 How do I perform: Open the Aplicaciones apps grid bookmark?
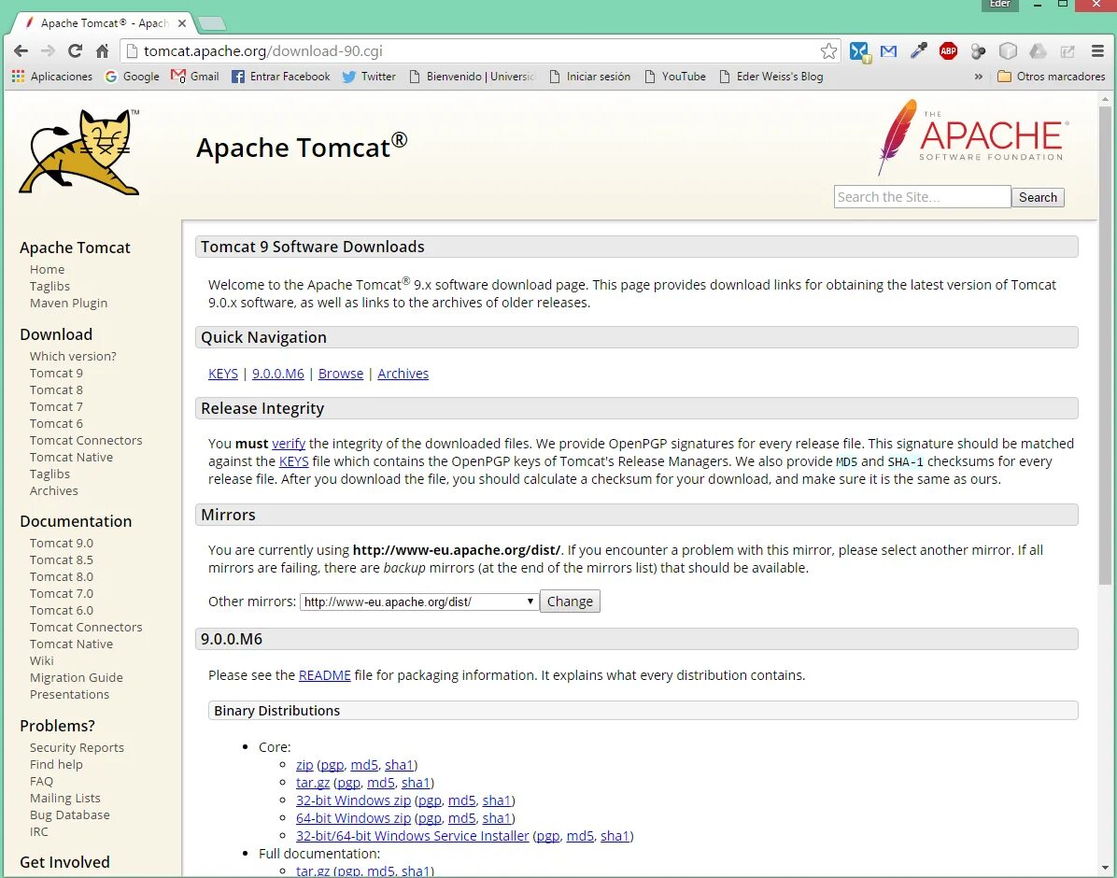[x=52, y=77]
